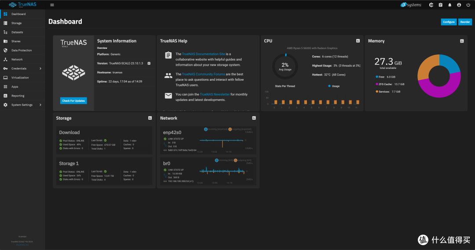Open the TrueNAS Community Forums link
Image resolution: width=475 pixels, height=250 pixels.
(x=203, y=74)
